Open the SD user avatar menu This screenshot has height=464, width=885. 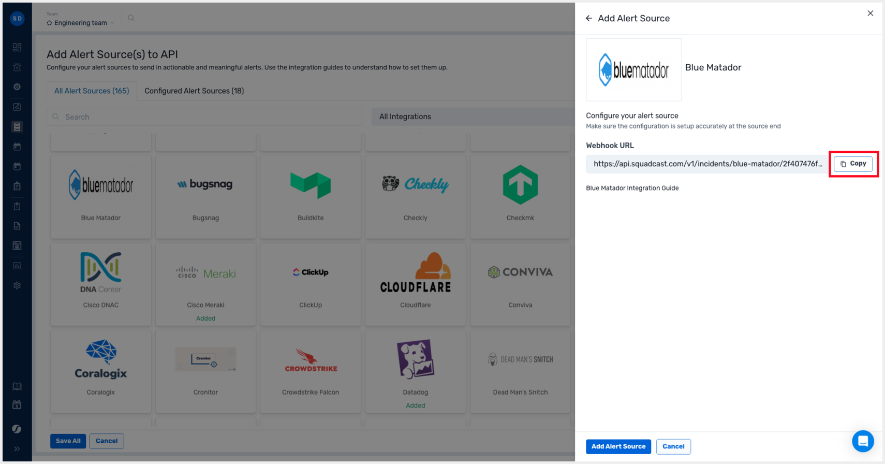pyautogui.click(x=17, y=19)
